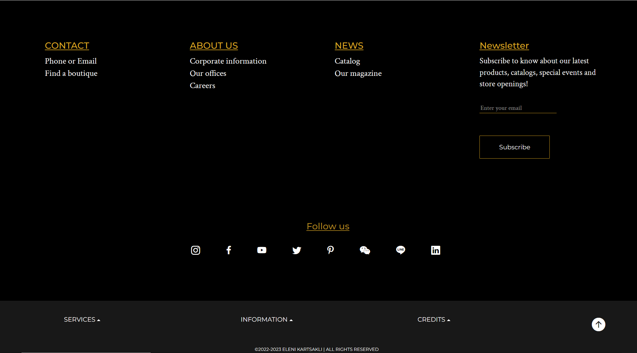This screenshot has height=353, width=637.
Task: Click the Pinterest icon
Action: pyautogui.click(x=330, y=250)
